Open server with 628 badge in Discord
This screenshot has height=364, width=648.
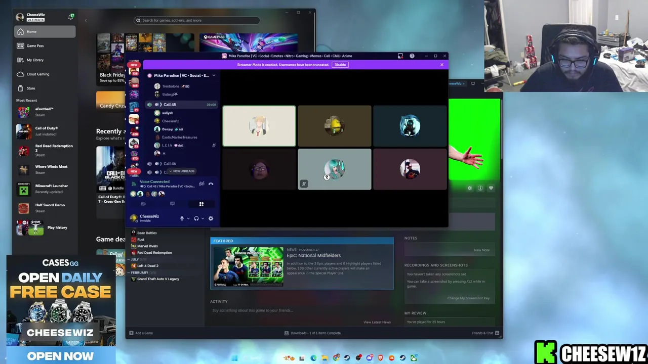pos(134,131)
